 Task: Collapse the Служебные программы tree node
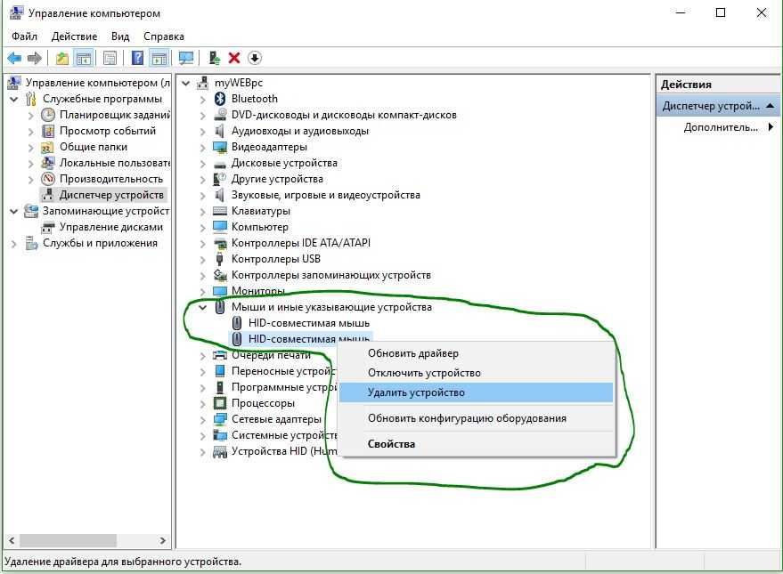coord(14,99)
